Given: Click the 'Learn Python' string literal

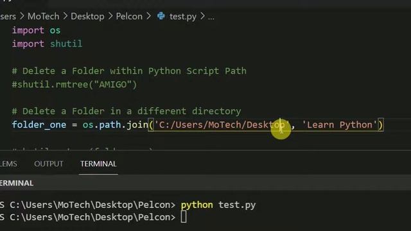Looking at the screenshot, I should [340, 125].
